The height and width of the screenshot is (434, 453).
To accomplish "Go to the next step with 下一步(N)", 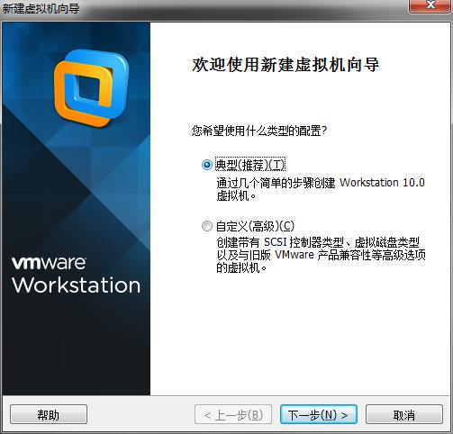I will [x=319, y=414].
